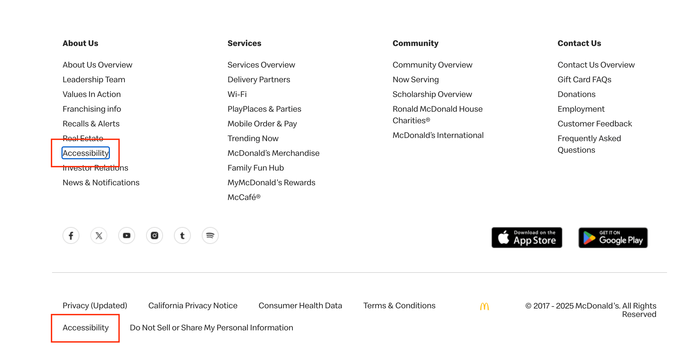Image resolution: width=697 pixels, height=359 pixels.
Task: Open the YouTube social icon
Action: point(127,236)
